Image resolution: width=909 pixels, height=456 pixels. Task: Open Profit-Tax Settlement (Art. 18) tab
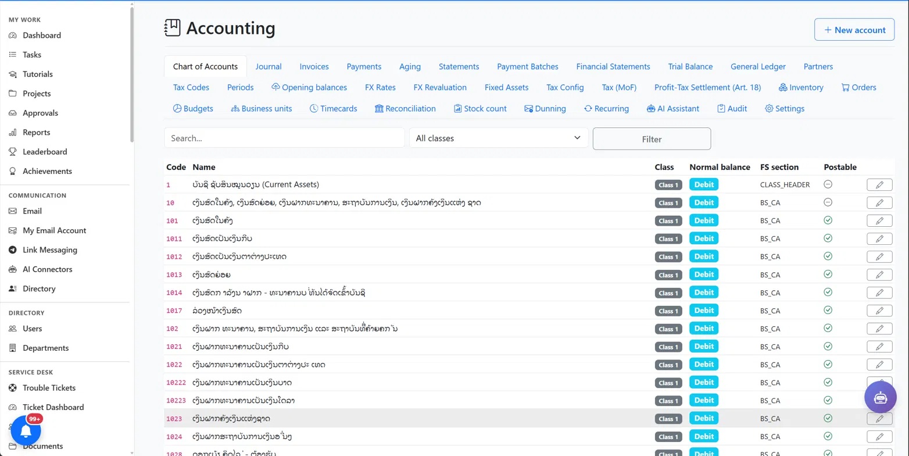tap(707, 87)
